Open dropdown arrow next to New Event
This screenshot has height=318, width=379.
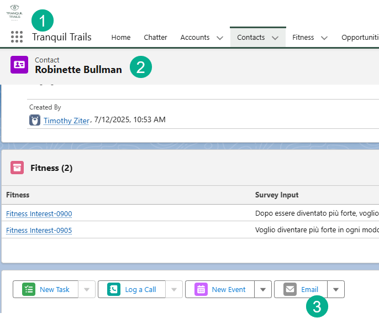(x=263, y=289)
